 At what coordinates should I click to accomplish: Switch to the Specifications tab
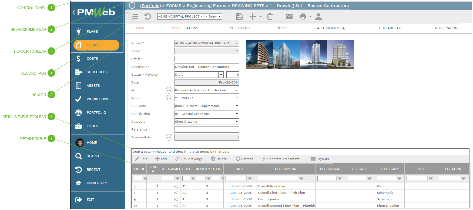point(185,28)
